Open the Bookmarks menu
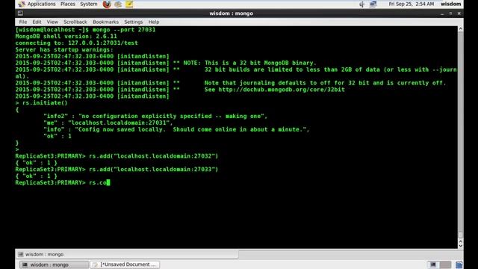This screenshot has height=269, width=478. [x=105, y=22]
